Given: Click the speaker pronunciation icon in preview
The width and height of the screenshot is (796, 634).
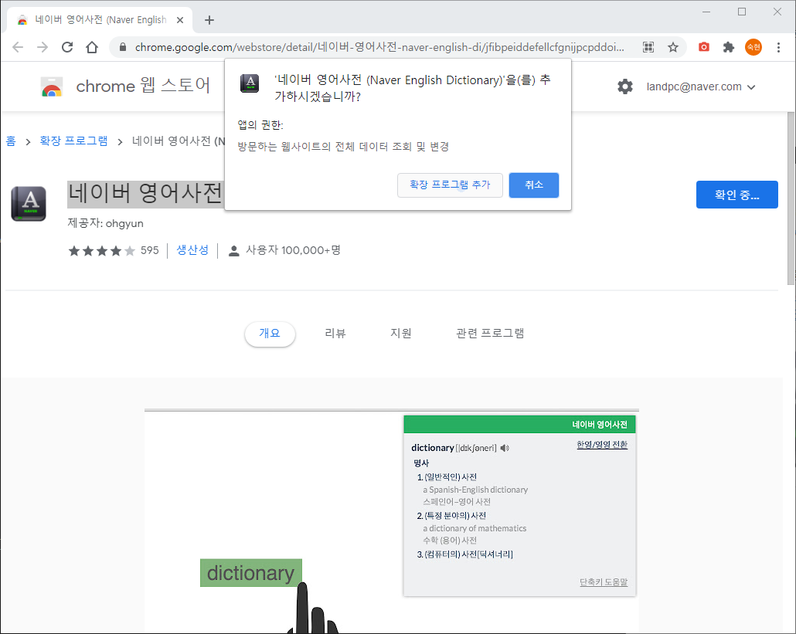Looking at the screenshot, I should tap(505, 448).
